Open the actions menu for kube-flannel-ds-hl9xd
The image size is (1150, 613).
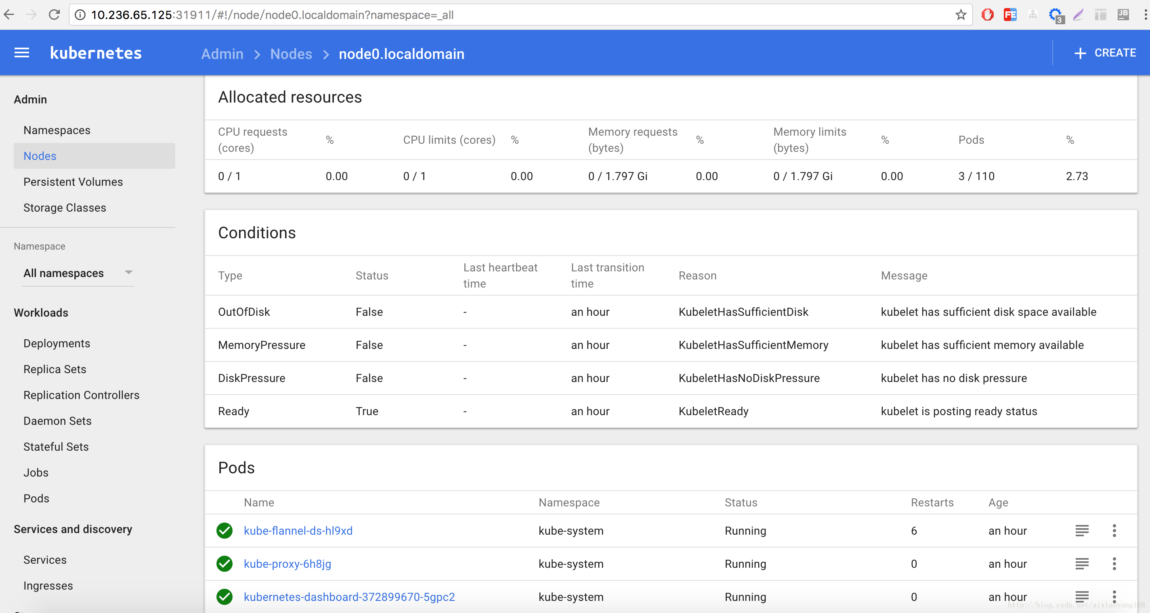pyautogui.click(x=1115, y=531)
